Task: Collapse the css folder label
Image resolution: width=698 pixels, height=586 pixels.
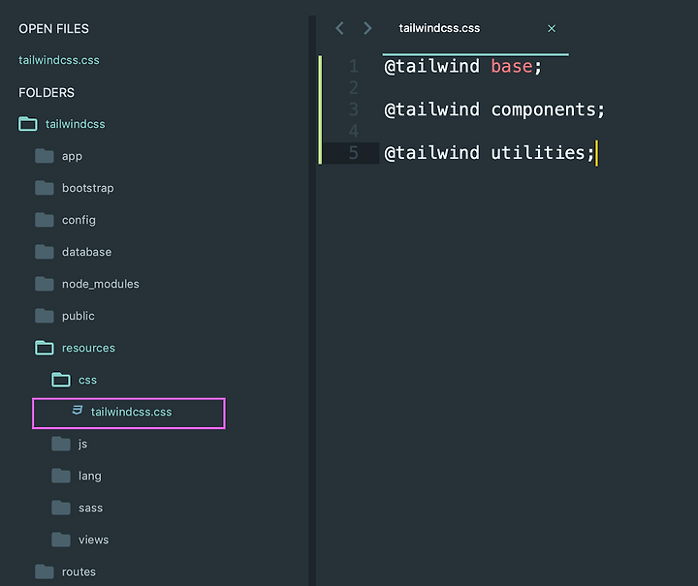Action: [x=87, y=380]
